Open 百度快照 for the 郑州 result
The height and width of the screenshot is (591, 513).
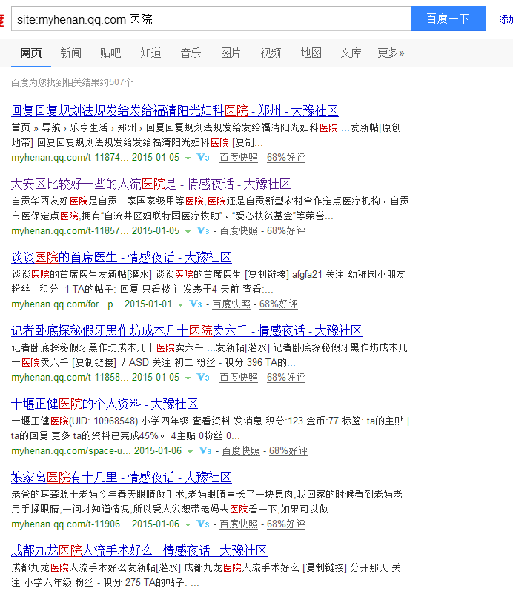point(239,157)
